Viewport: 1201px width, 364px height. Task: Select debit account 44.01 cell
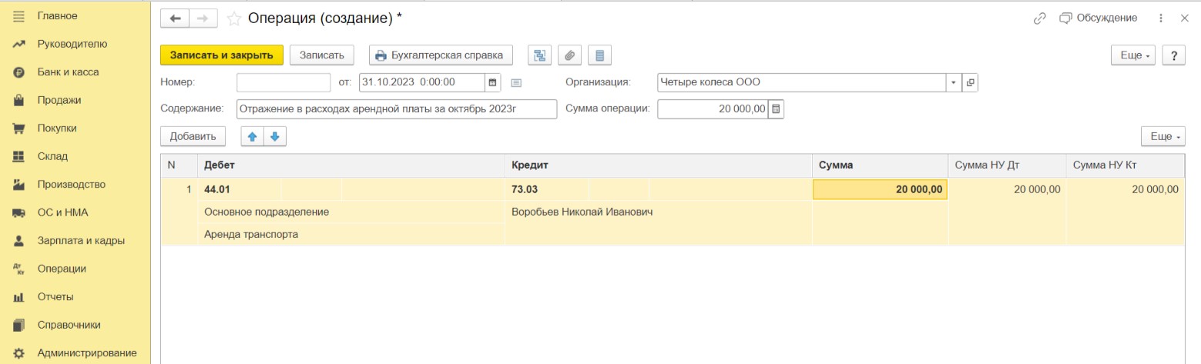[238, 189]
